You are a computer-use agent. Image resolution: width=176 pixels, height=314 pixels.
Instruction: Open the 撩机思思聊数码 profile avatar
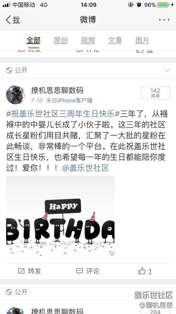pos(15,95)
